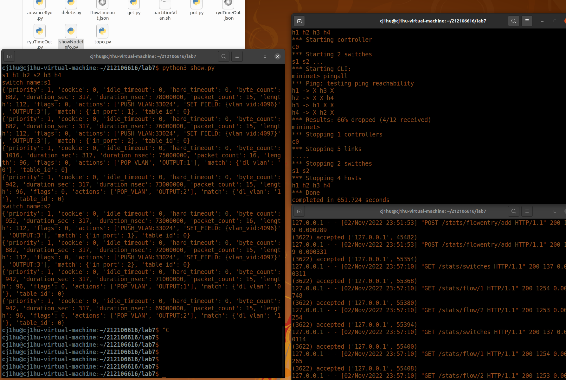Click '*** Stopping 4 hosts' line
This screenshot has width=566, height=380.
pos(327,178)
